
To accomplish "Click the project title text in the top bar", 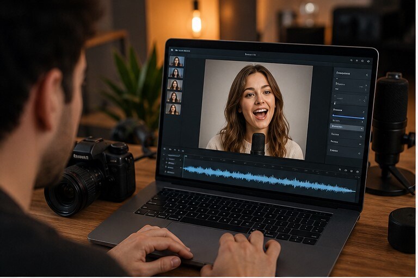I will [250, 54].
